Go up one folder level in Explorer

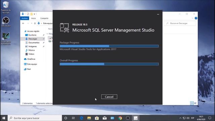pyautogui.click(x=35, y=23)
